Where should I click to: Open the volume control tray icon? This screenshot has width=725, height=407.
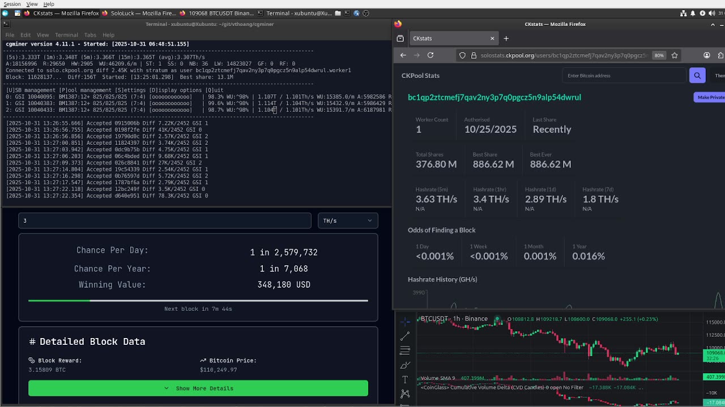coord(712,13)
